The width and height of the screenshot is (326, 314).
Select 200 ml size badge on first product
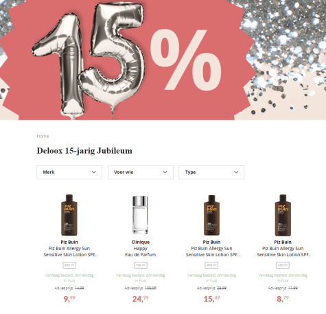click(x=69, y=265)
